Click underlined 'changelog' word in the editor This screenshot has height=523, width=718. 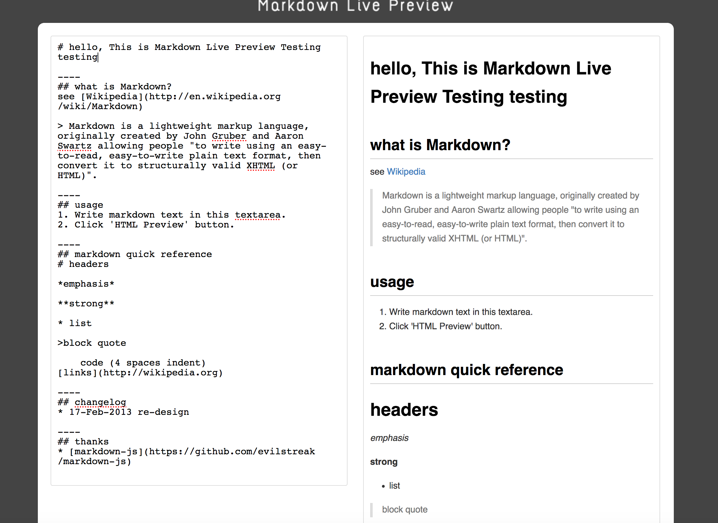point(100,402)
